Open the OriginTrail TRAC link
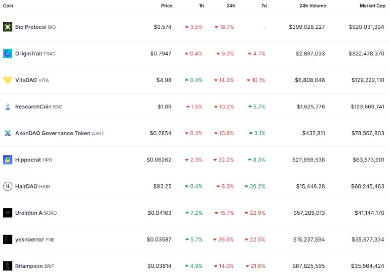Image resolution: width=390 pixels, height=276 pixels. click(x=29, y=53)
